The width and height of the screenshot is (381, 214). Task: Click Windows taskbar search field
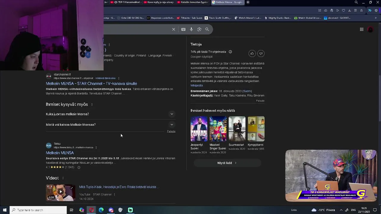38,210
